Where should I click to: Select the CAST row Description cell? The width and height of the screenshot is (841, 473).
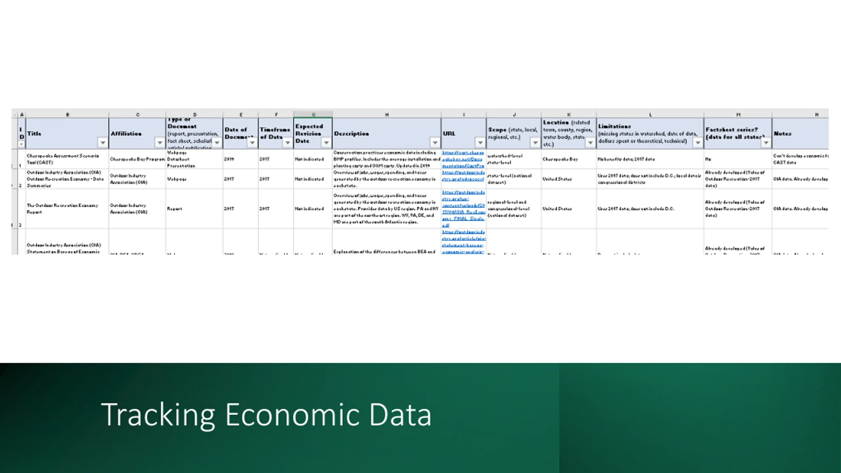tap(387, 159)
